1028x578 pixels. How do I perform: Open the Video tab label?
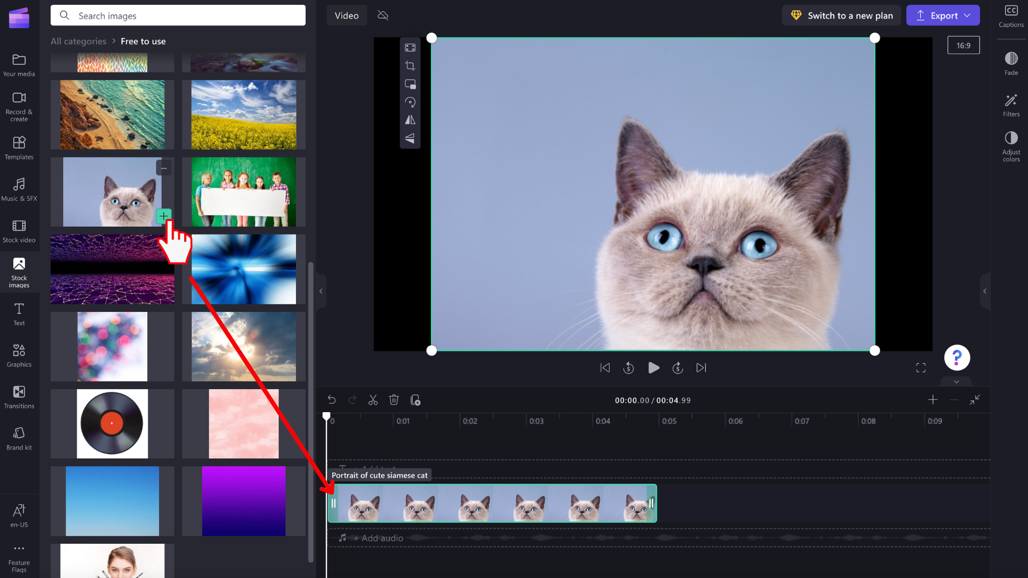[346, 16]
